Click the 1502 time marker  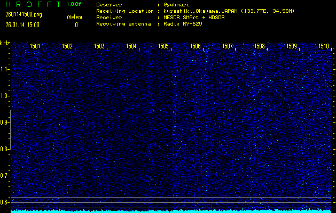point(67,46)
